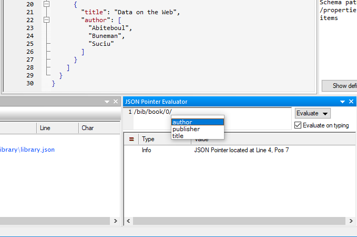Click the Char column header
The width and height of the screenshot is (357, 237).
99,128
